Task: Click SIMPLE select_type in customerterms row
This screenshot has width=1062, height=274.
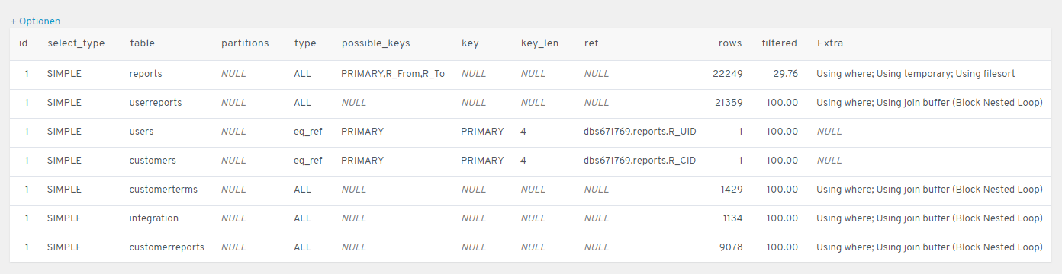Action: 64,190
